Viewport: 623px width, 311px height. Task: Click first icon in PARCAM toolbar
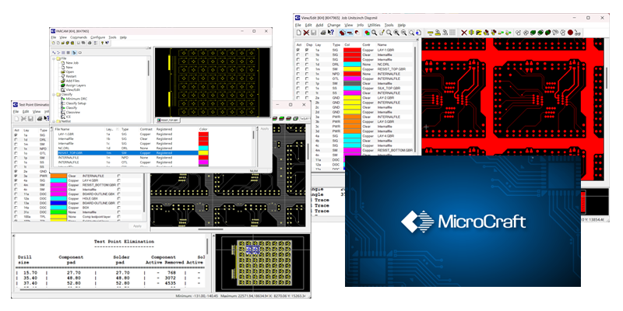pos(53,43)
